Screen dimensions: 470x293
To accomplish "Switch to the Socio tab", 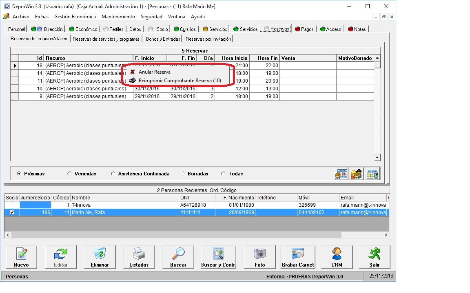I will tap(157, 29).
